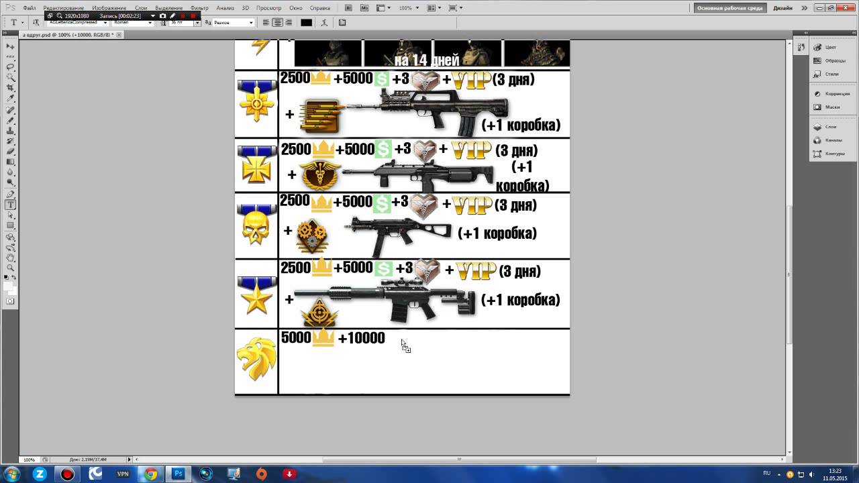Select the Clone Stamp tool

click(10, 131)
